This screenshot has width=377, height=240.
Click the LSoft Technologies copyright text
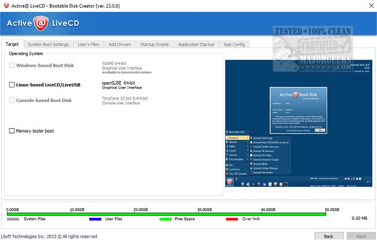[x=49, y=237]
